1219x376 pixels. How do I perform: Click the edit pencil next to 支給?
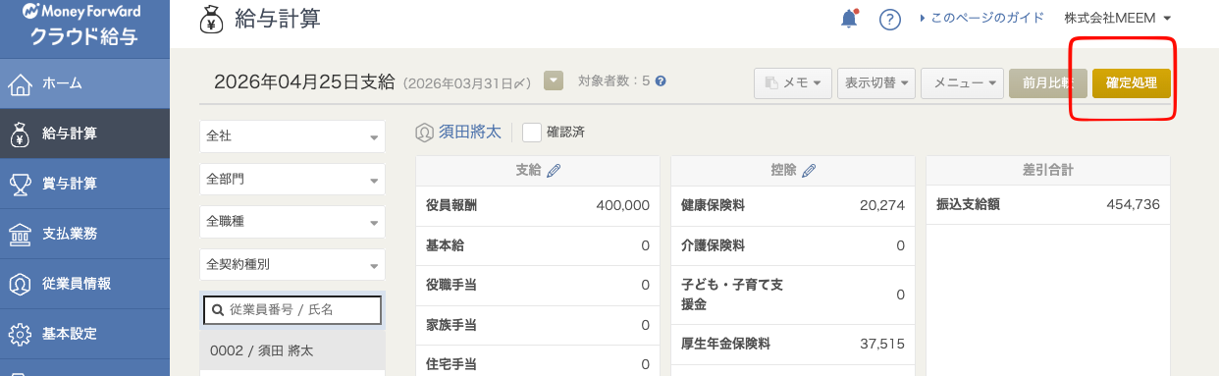[554, 171]
